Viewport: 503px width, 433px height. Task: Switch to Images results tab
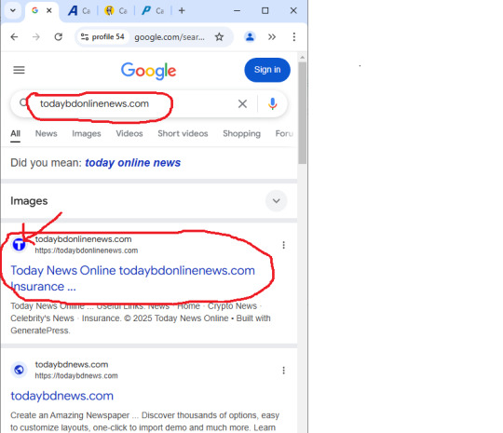[x=87, y=133]
